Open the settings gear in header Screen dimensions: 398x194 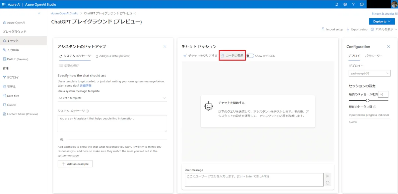pos(345,4)
